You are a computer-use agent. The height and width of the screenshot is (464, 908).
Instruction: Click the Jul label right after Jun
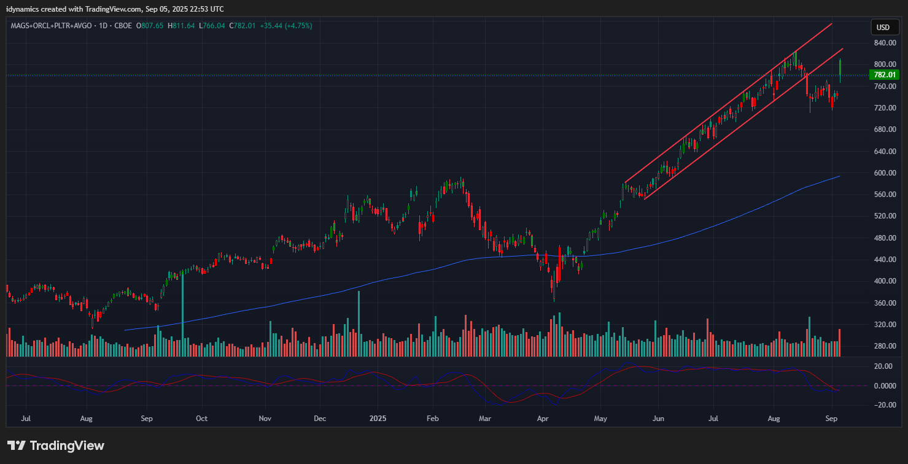tap(713, 419)
